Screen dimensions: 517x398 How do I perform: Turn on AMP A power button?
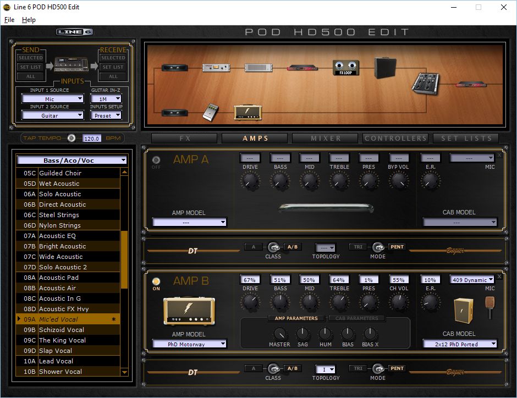(x=156, y=160)
